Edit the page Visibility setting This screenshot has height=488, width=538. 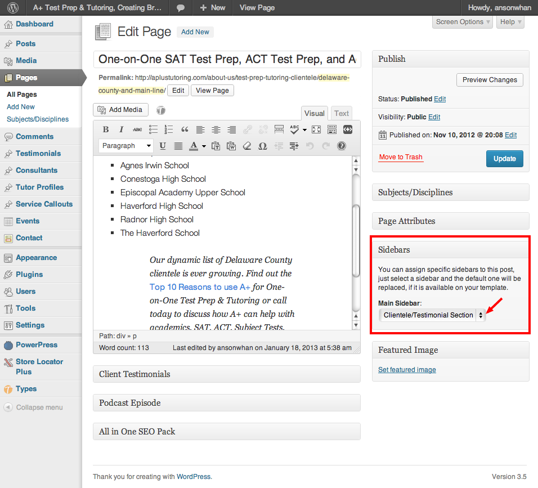click(x=434, y=117)
